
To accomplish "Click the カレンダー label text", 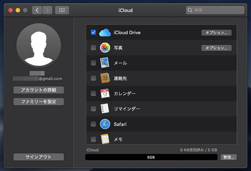I will tap(125, 93).
